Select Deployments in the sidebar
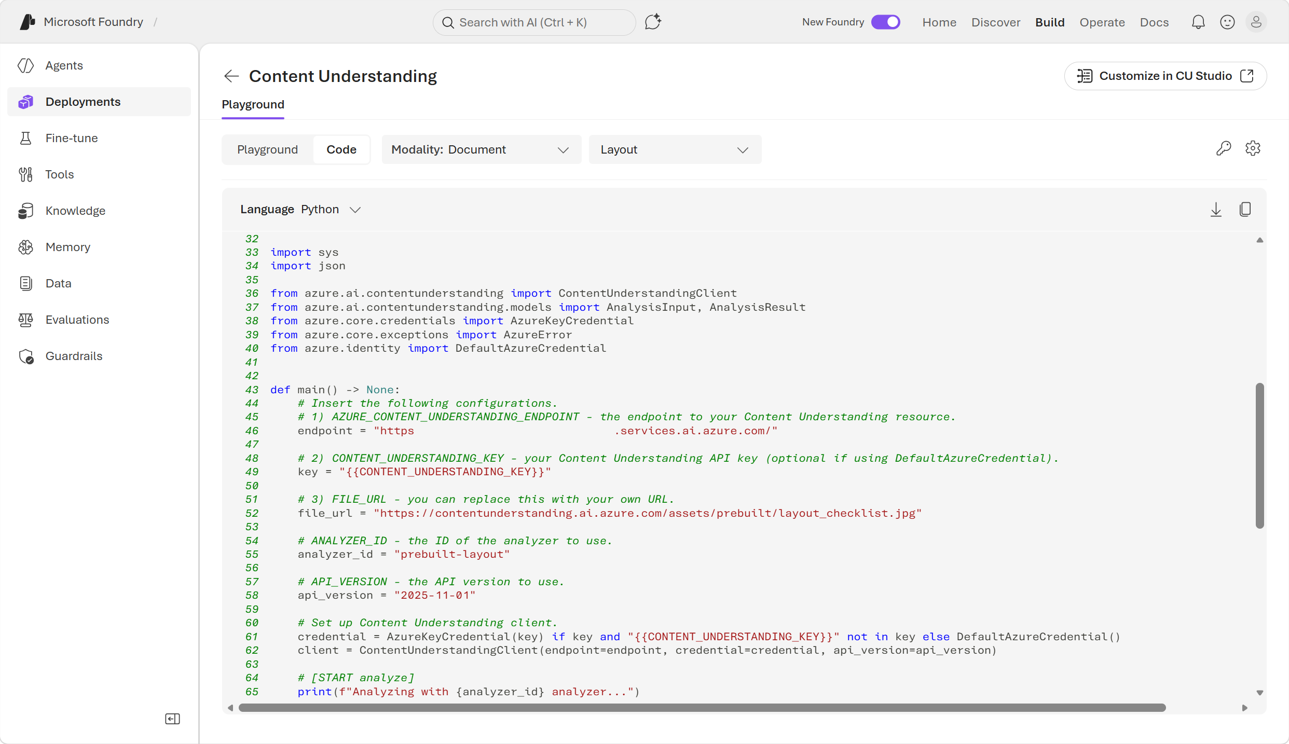1289x744 pixels. [x=99, y=102]
